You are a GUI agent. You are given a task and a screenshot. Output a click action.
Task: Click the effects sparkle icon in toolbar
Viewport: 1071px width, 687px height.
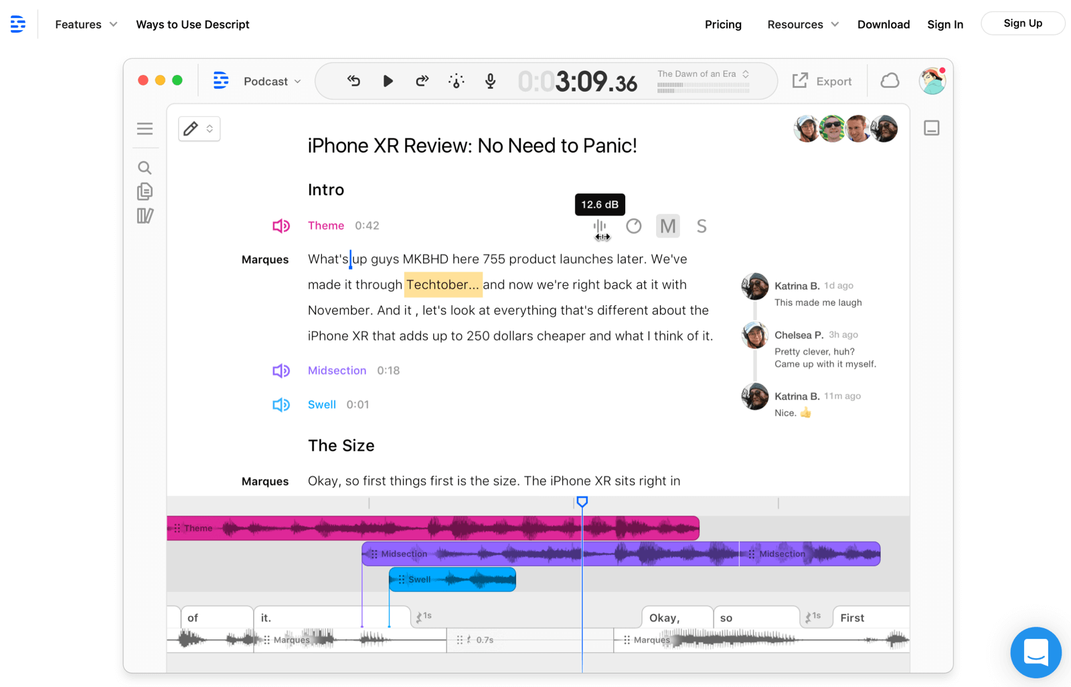[457, 81]
